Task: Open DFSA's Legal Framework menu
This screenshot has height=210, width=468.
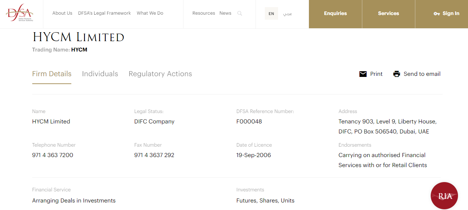Action: pyautogui.click(x=104, y=13)
